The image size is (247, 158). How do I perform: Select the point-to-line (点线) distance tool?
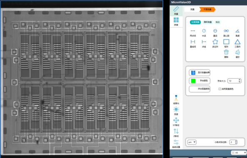click(x=204, y=43)
